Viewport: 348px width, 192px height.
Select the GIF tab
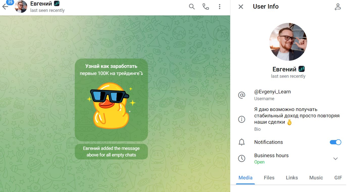tap(338, 178)
